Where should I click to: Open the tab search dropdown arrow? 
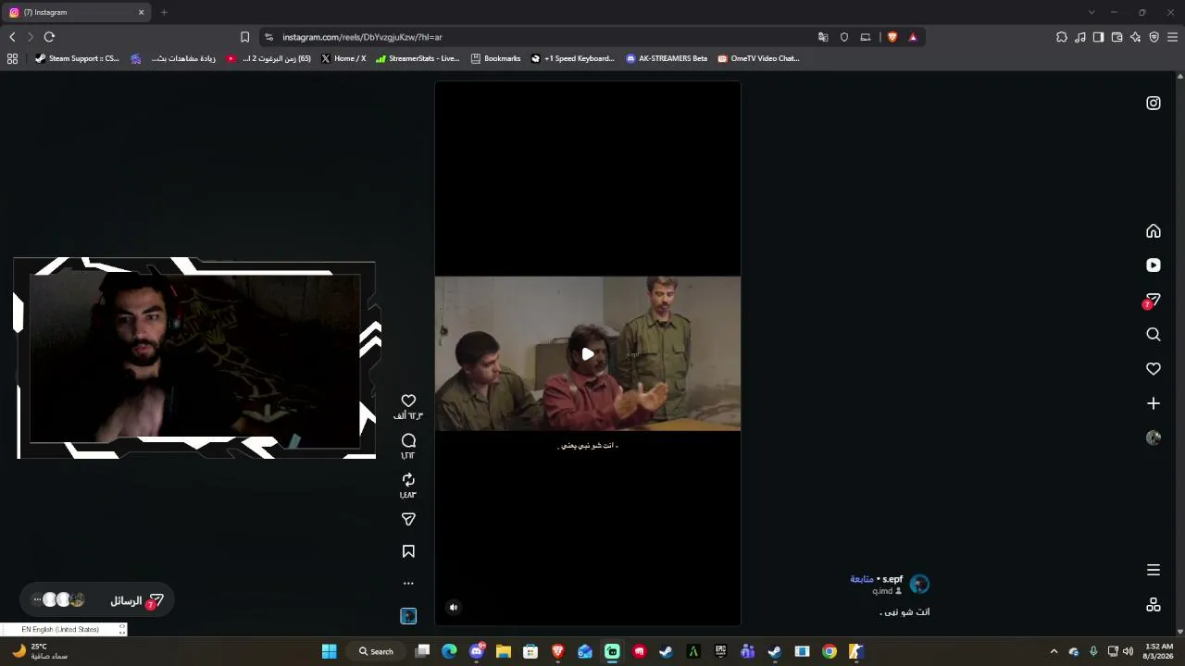pyautogui.click(x=1091, y=12)
